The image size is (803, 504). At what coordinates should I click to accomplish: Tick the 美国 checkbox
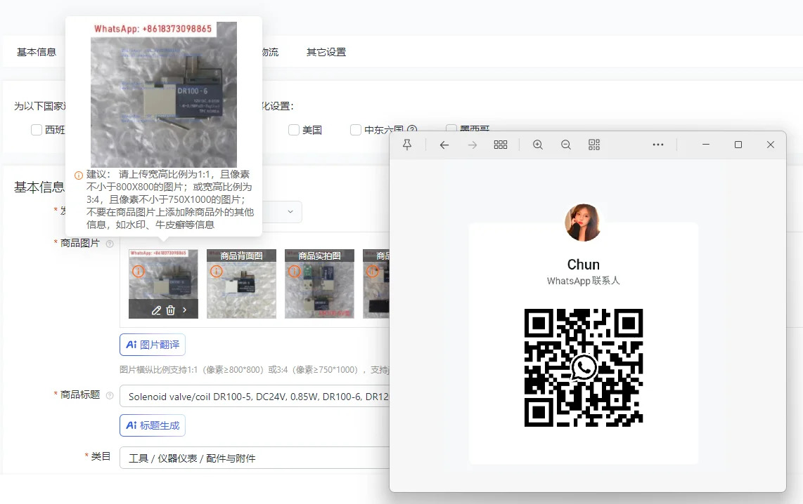[293, 130]
